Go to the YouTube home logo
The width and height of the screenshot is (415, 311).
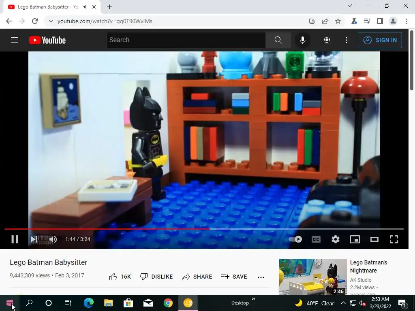point(47,40)
